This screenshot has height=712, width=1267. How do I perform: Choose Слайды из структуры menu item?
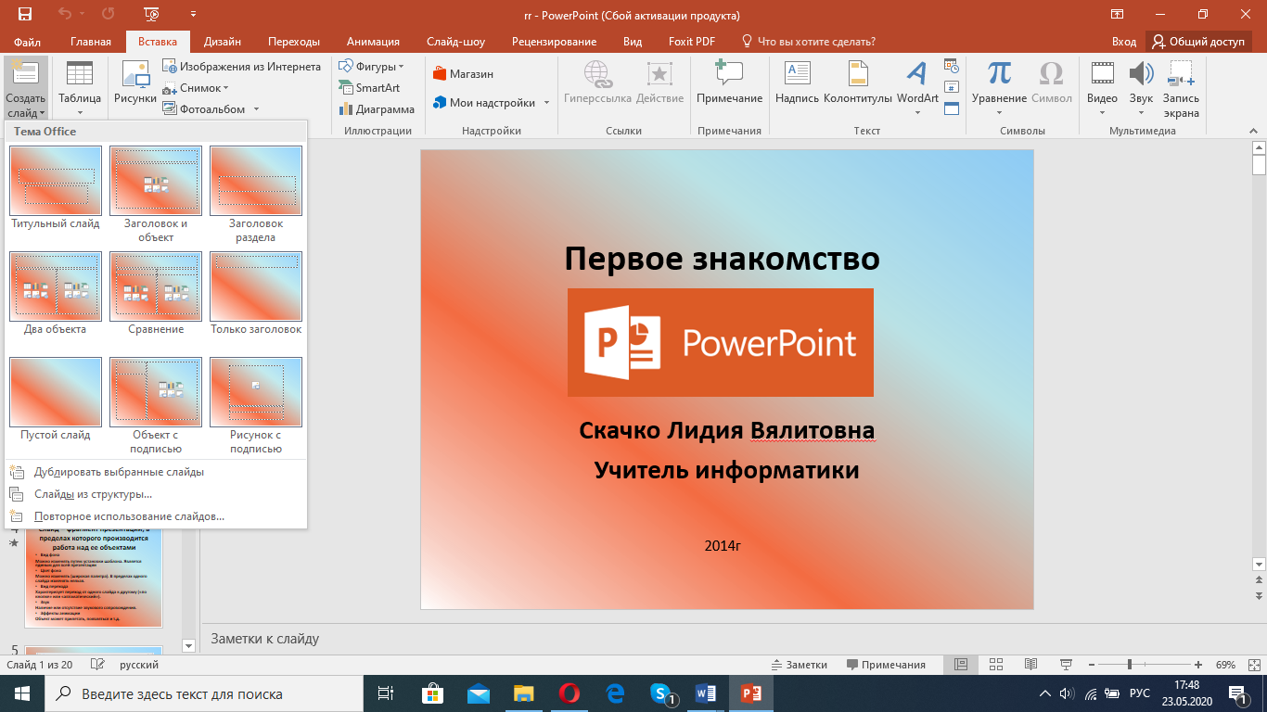coord(156,494)
